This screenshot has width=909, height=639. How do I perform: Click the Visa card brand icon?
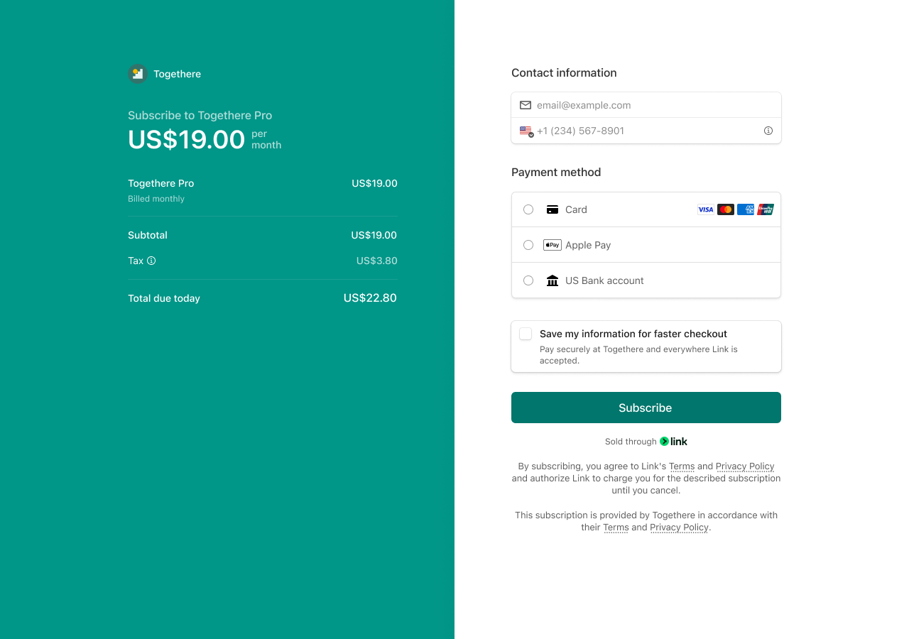tap(705, 209)
